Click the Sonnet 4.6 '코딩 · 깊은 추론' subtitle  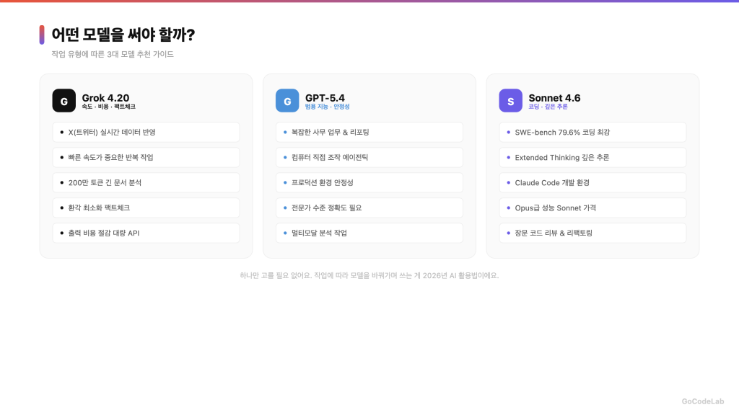pyautogui.click(x=548, y=107)
